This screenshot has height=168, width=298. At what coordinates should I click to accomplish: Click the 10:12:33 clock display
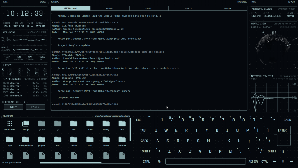tap(24, 13)
